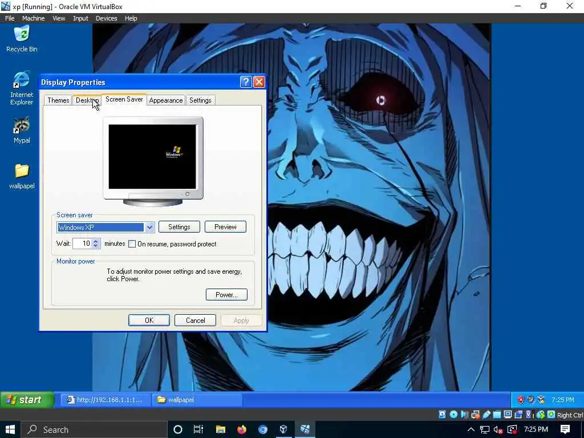Open the VirtualBox File menu
Viewport: 584px width, 438px height.
click(x=10, y=18)
